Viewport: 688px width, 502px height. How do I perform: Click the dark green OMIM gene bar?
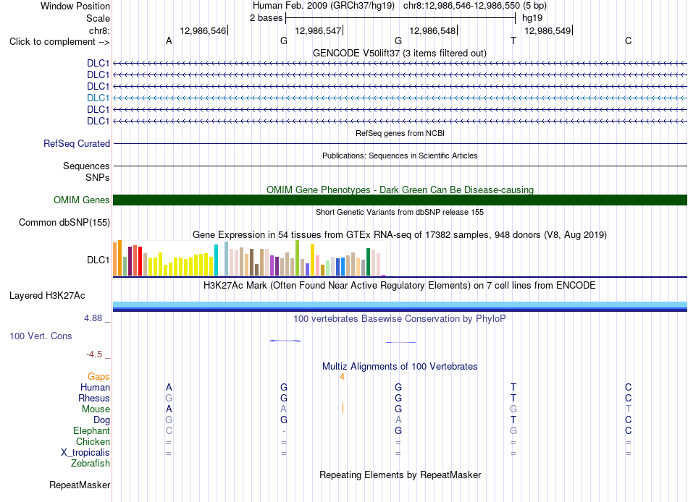(x=400, y=200)
